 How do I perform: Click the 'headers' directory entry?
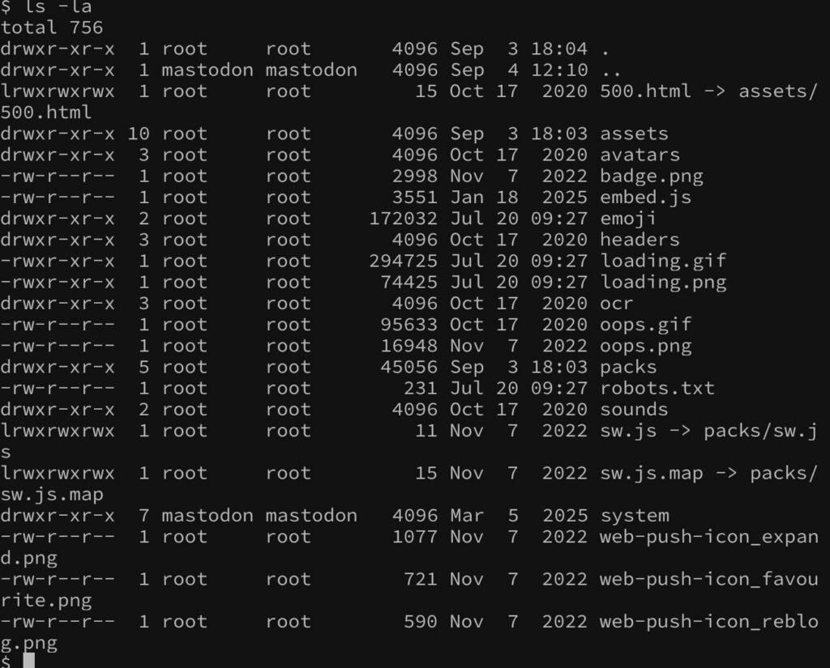pyautogui.click(x=640, y=240)
